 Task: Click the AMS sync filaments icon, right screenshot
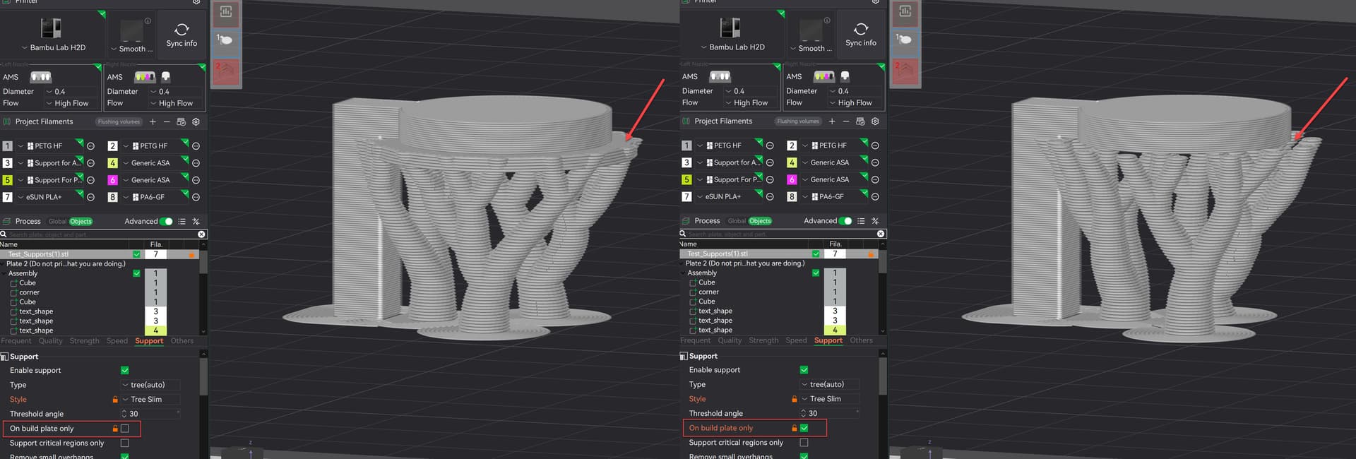click(x=860, y=121)
